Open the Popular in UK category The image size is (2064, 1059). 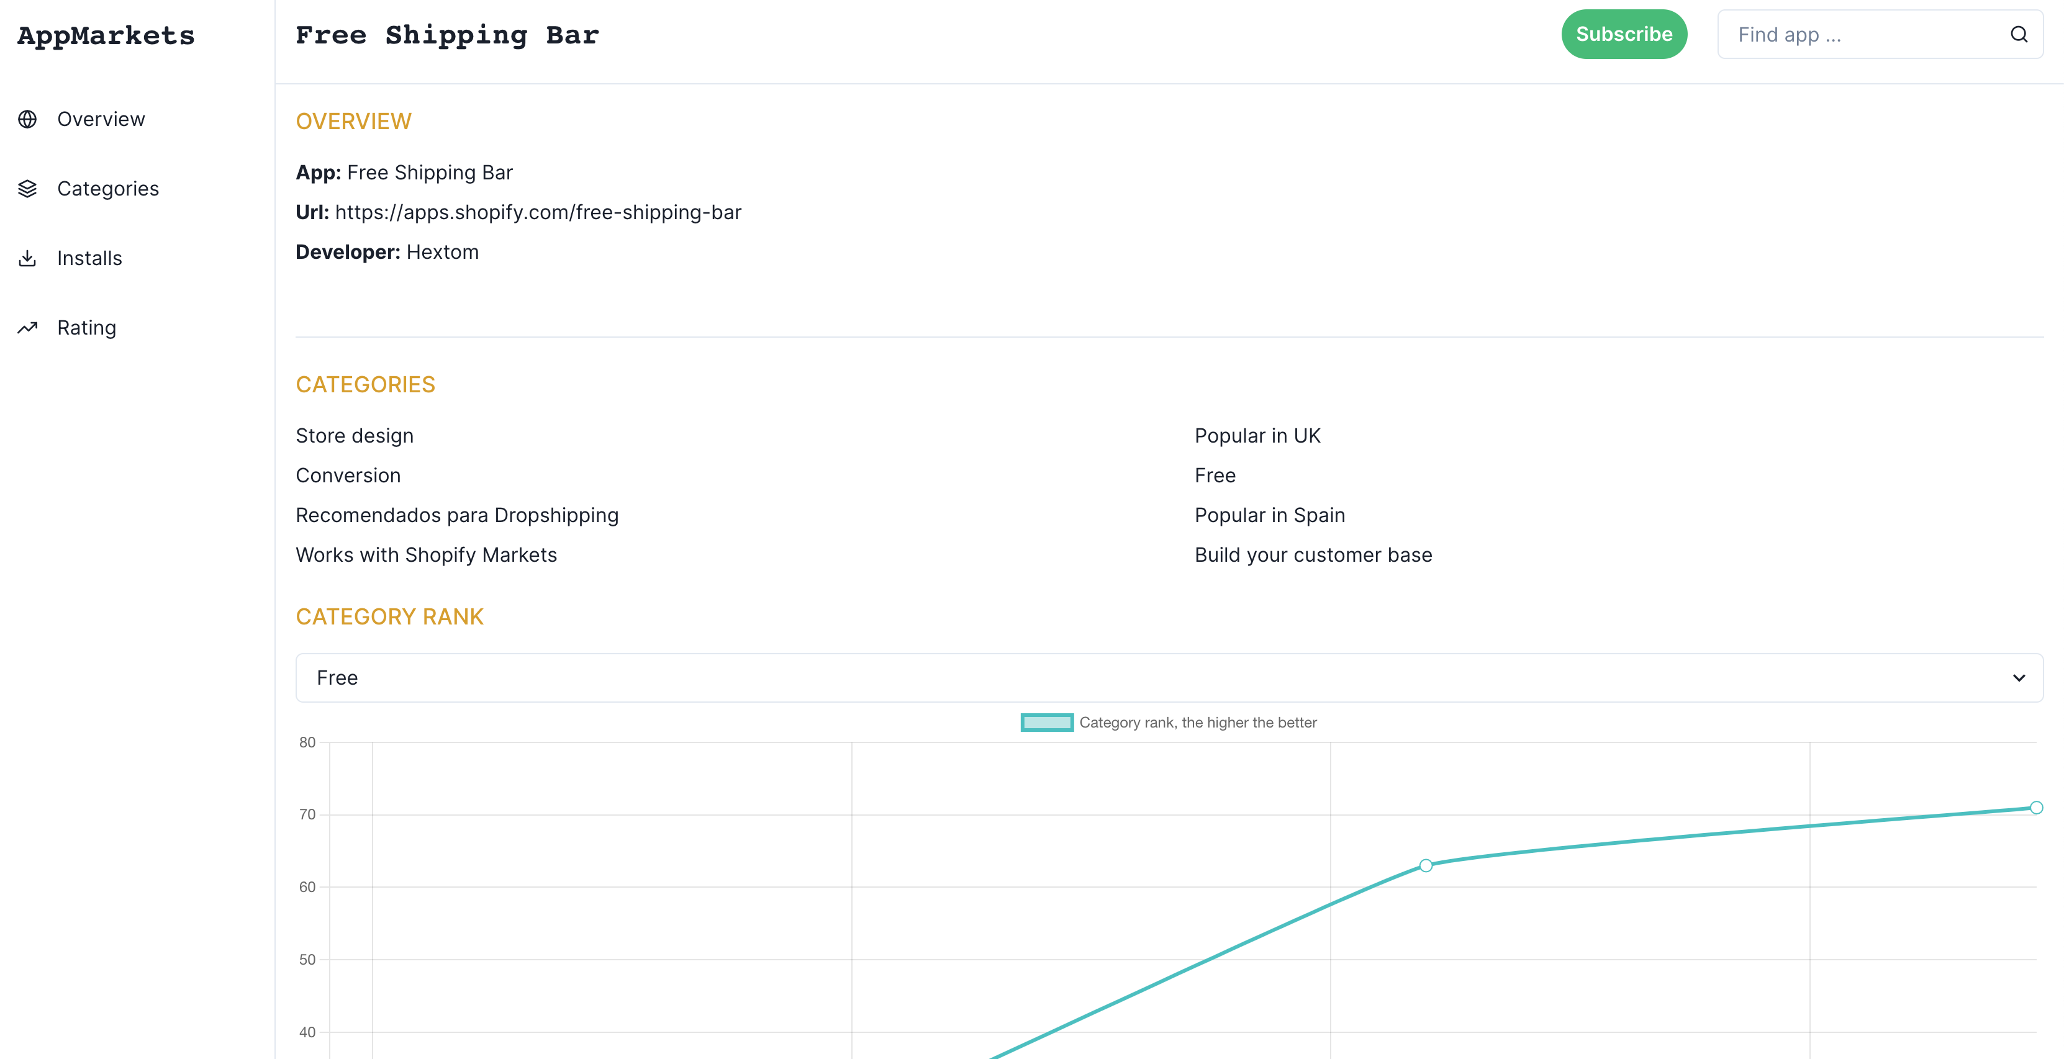coord(1257,436)
